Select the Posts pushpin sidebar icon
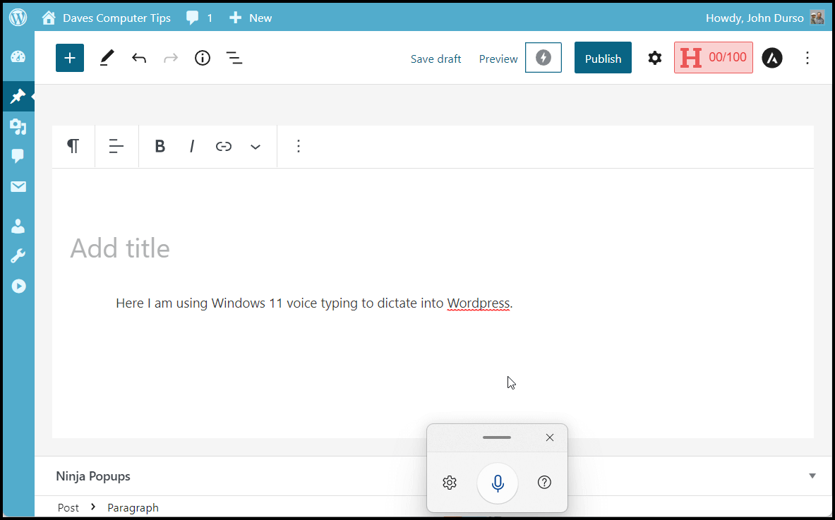The height and width of the screenshot is (520, 835). pyautogui.click(x=18, y=97)
